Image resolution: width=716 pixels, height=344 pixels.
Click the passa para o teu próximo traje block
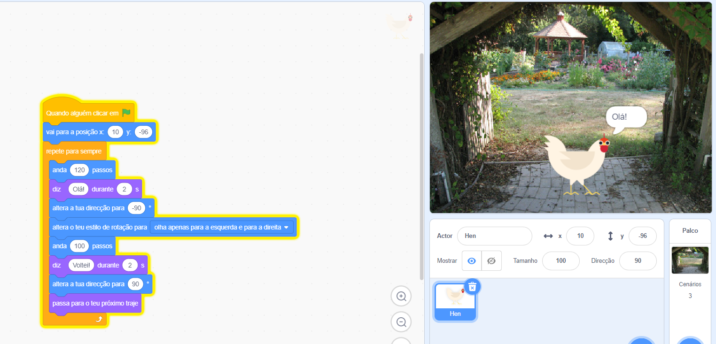pyautogui.click(x=95, y=304)
